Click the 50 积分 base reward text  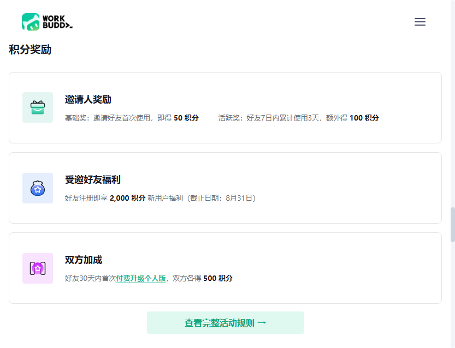coord(186,118)
